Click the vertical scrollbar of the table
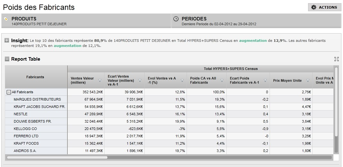Viewport: 343px width, 167px height. pos(336,110)
